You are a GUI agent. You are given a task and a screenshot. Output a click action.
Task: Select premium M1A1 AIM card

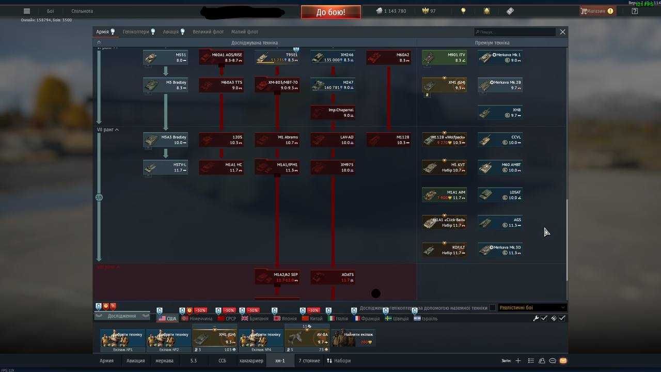click(x=444, y=195)
